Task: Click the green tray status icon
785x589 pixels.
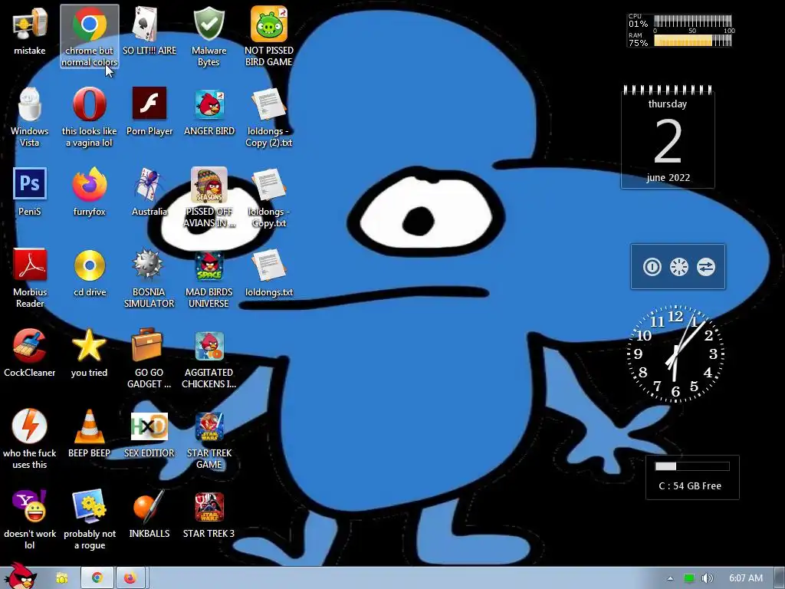Action: (689, 578)
